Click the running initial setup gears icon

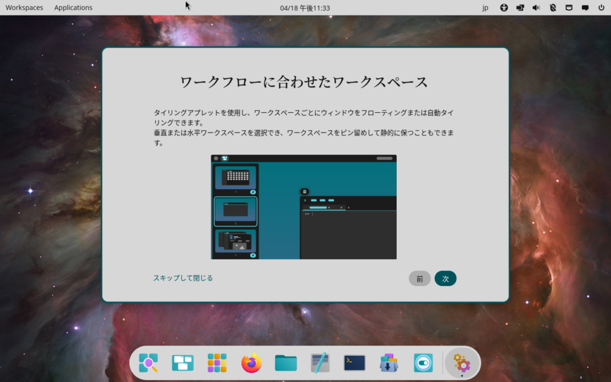pos(462,363)
